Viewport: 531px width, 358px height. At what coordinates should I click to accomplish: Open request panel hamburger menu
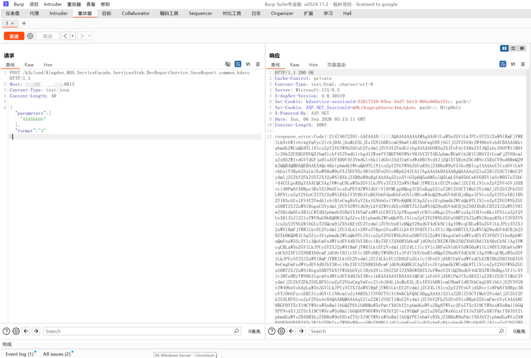(x=258, y=64)
